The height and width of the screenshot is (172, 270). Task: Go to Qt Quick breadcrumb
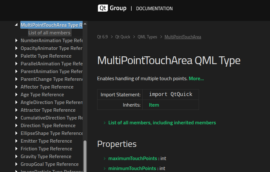point(123,37)
